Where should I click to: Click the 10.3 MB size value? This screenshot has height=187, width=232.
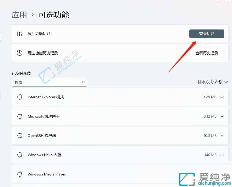210,136
